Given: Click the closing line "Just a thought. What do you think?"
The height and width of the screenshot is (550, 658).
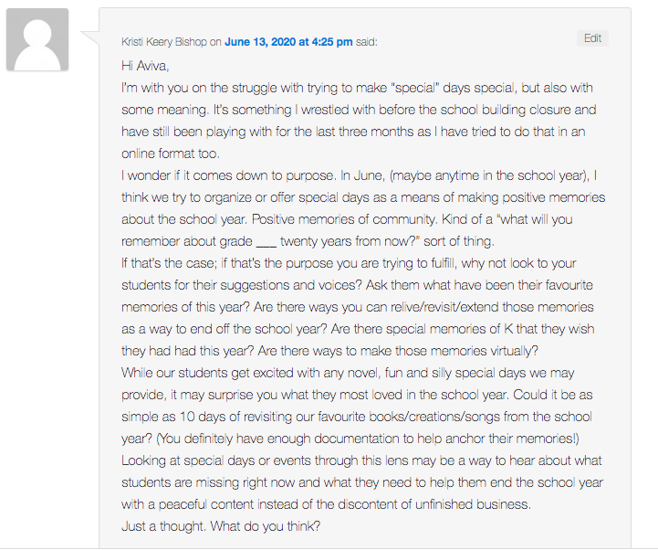Looking at the screenshot, I should (221, 526).
